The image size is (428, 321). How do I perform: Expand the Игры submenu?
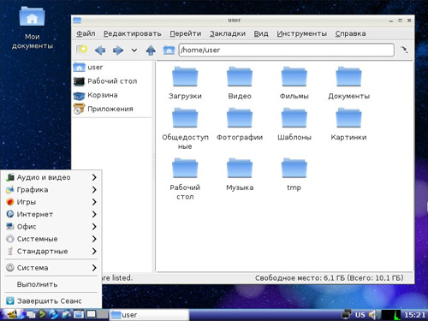(x=51, y=202)
